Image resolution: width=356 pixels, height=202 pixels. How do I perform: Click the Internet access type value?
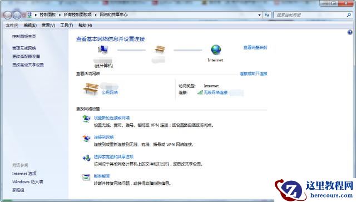[x=211, y=86]
